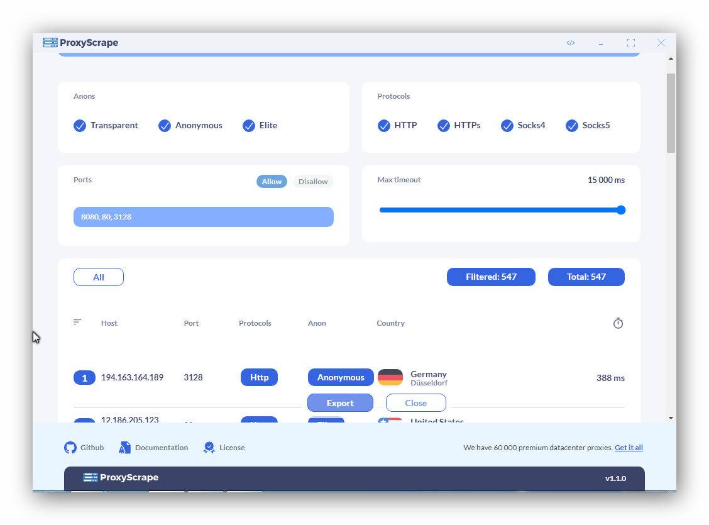This screenshot has width=709, height=525.
Task: Click the 15 000 ms timeout value
Action: point(606,180)
